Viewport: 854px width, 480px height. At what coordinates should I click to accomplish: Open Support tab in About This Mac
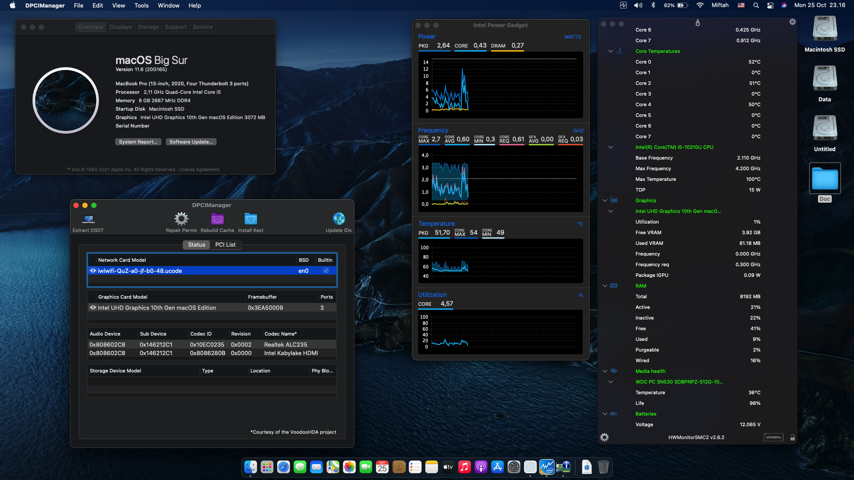(x=176, y=27)
